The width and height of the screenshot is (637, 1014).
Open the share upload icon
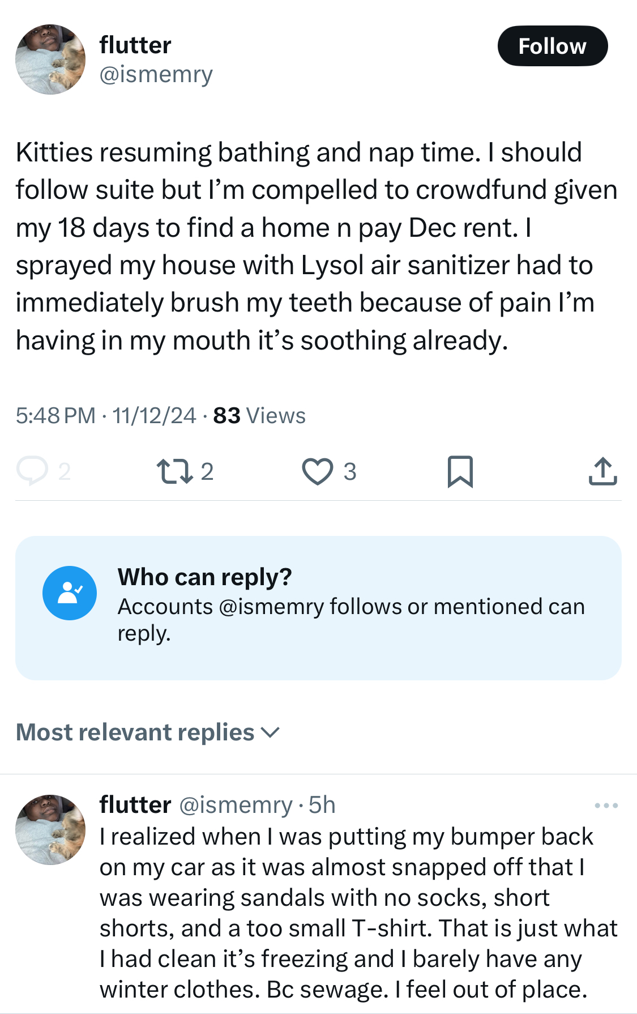[x=602, y=471]
